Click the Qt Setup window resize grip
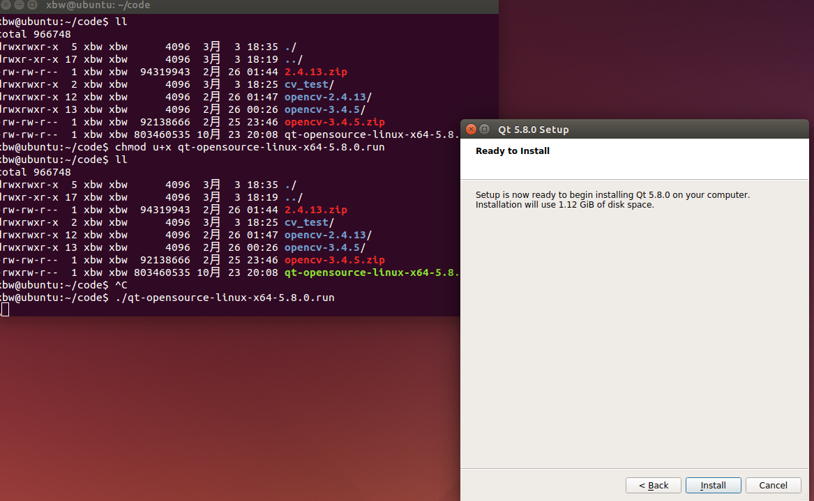Screen dimensions: 814x501 click(805, 497)
